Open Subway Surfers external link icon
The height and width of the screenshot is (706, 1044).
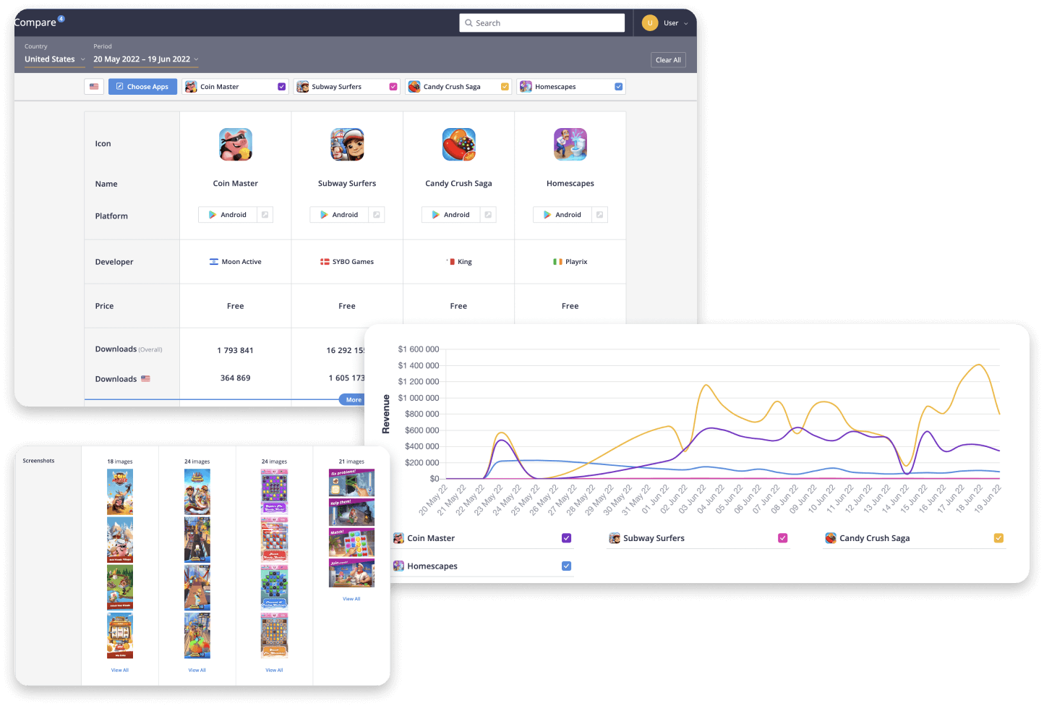[377, 215]
